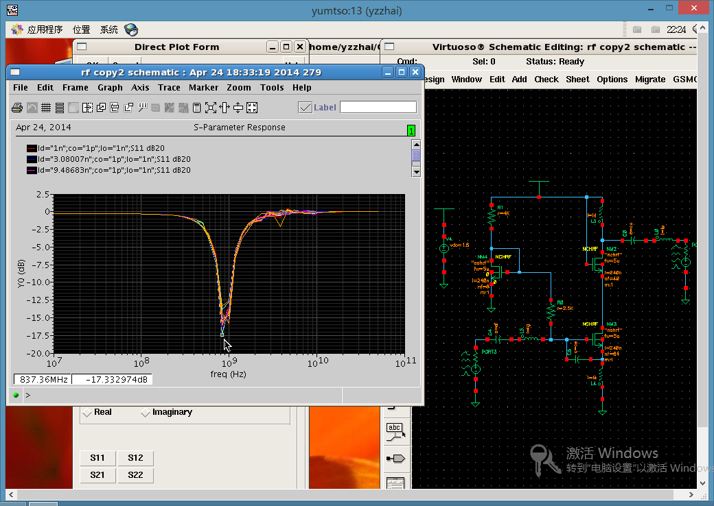
Task: Open the calculator icon in waveform toolbar
Action: click(196, 108)
